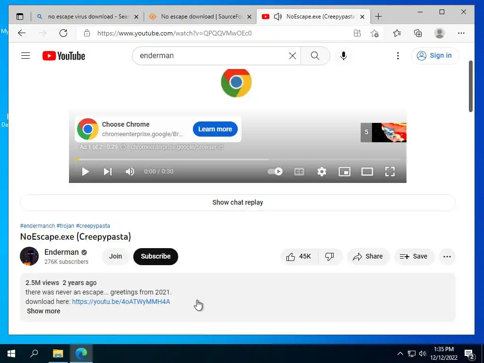The width and height of the screenshot is (484, 363).
Task: Open youtu.be download link in description
Action: pyautogui.click(x=121, y=302)
